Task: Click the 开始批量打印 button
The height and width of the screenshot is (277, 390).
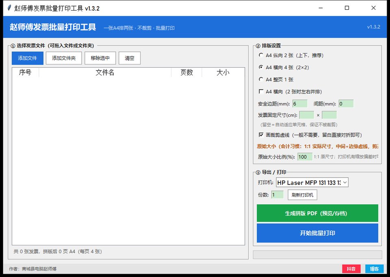Action: pos(317,233)
